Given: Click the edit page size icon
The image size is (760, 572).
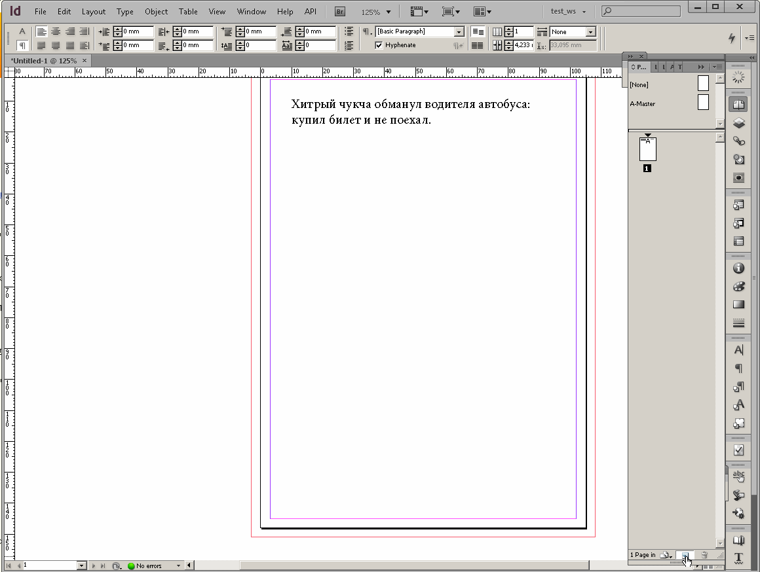Looking at the screenshot, I should [666, 555].
